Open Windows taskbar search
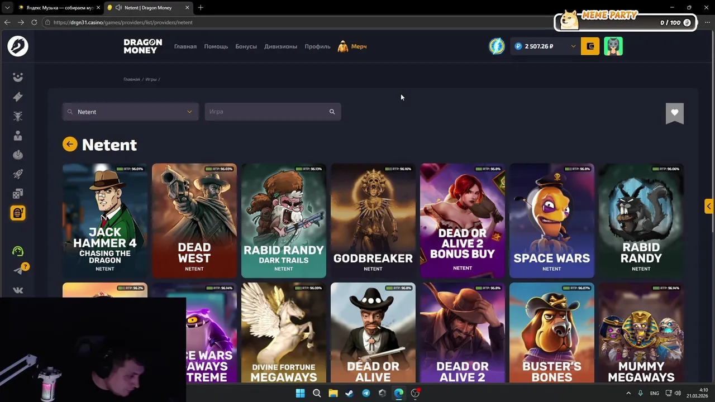The height and width of the screenshot is (402, 715). (317, 393)
